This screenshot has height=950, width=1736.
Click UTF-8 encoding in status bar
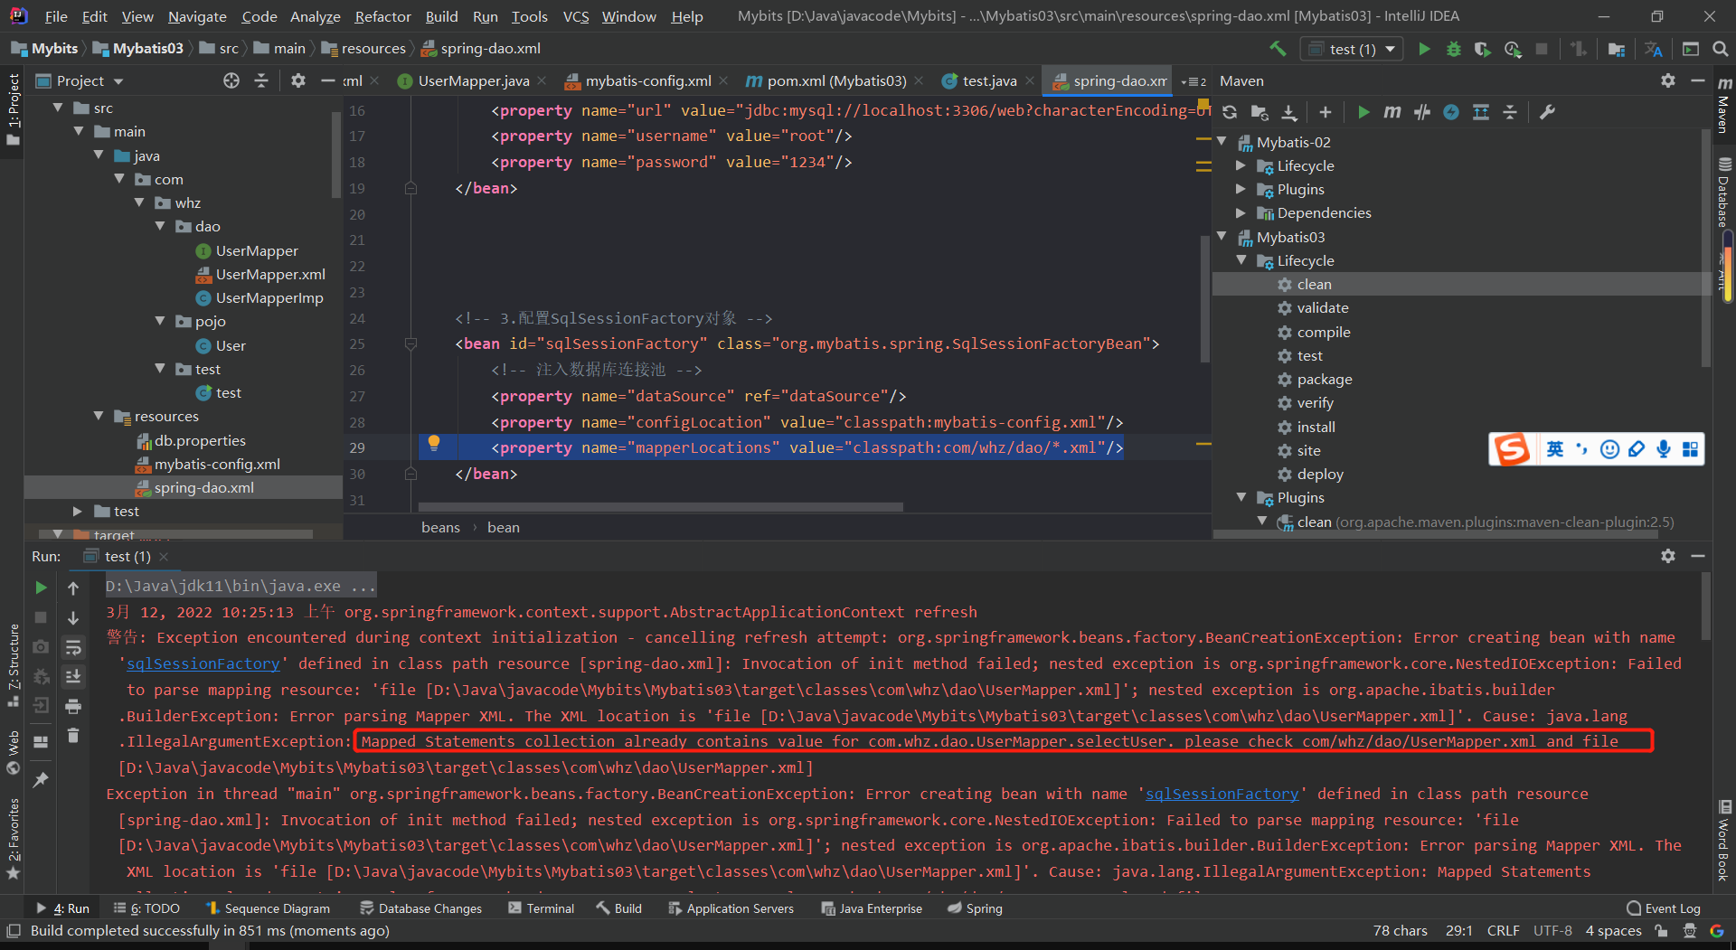coord(1552,930)
